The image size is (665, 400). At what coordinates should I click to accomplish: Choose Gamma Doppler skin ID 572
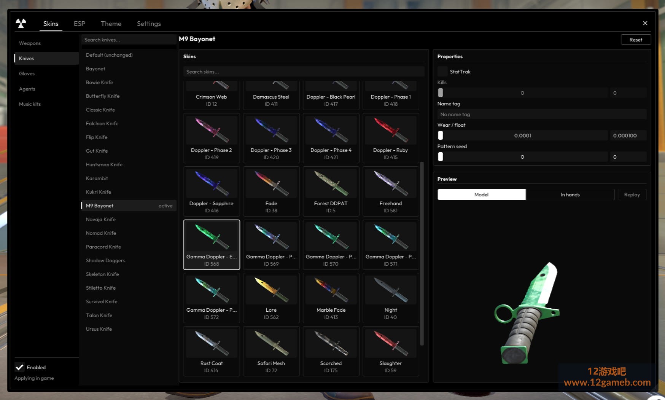[x=212, y=298]
